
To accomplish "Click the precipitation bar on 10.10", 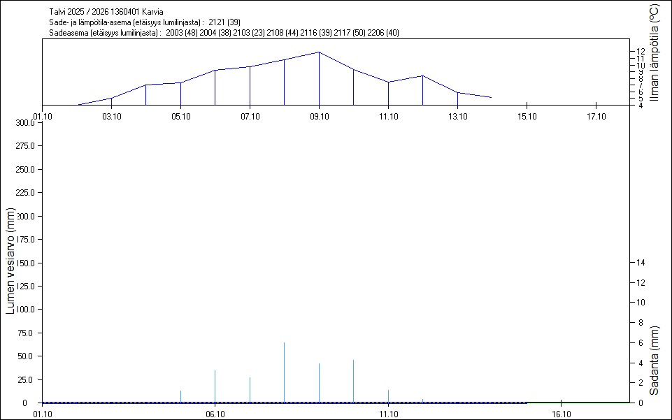I will click(x=353, y=381).
